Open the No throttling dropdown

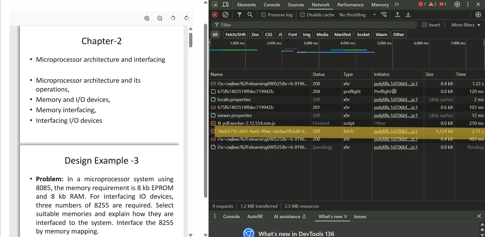357,15
